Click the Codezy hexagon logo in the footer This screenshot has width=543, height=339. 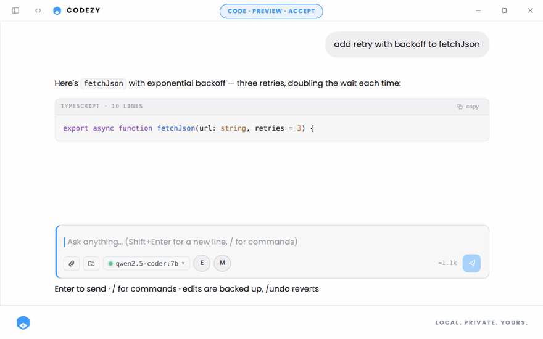click(23, 322)
